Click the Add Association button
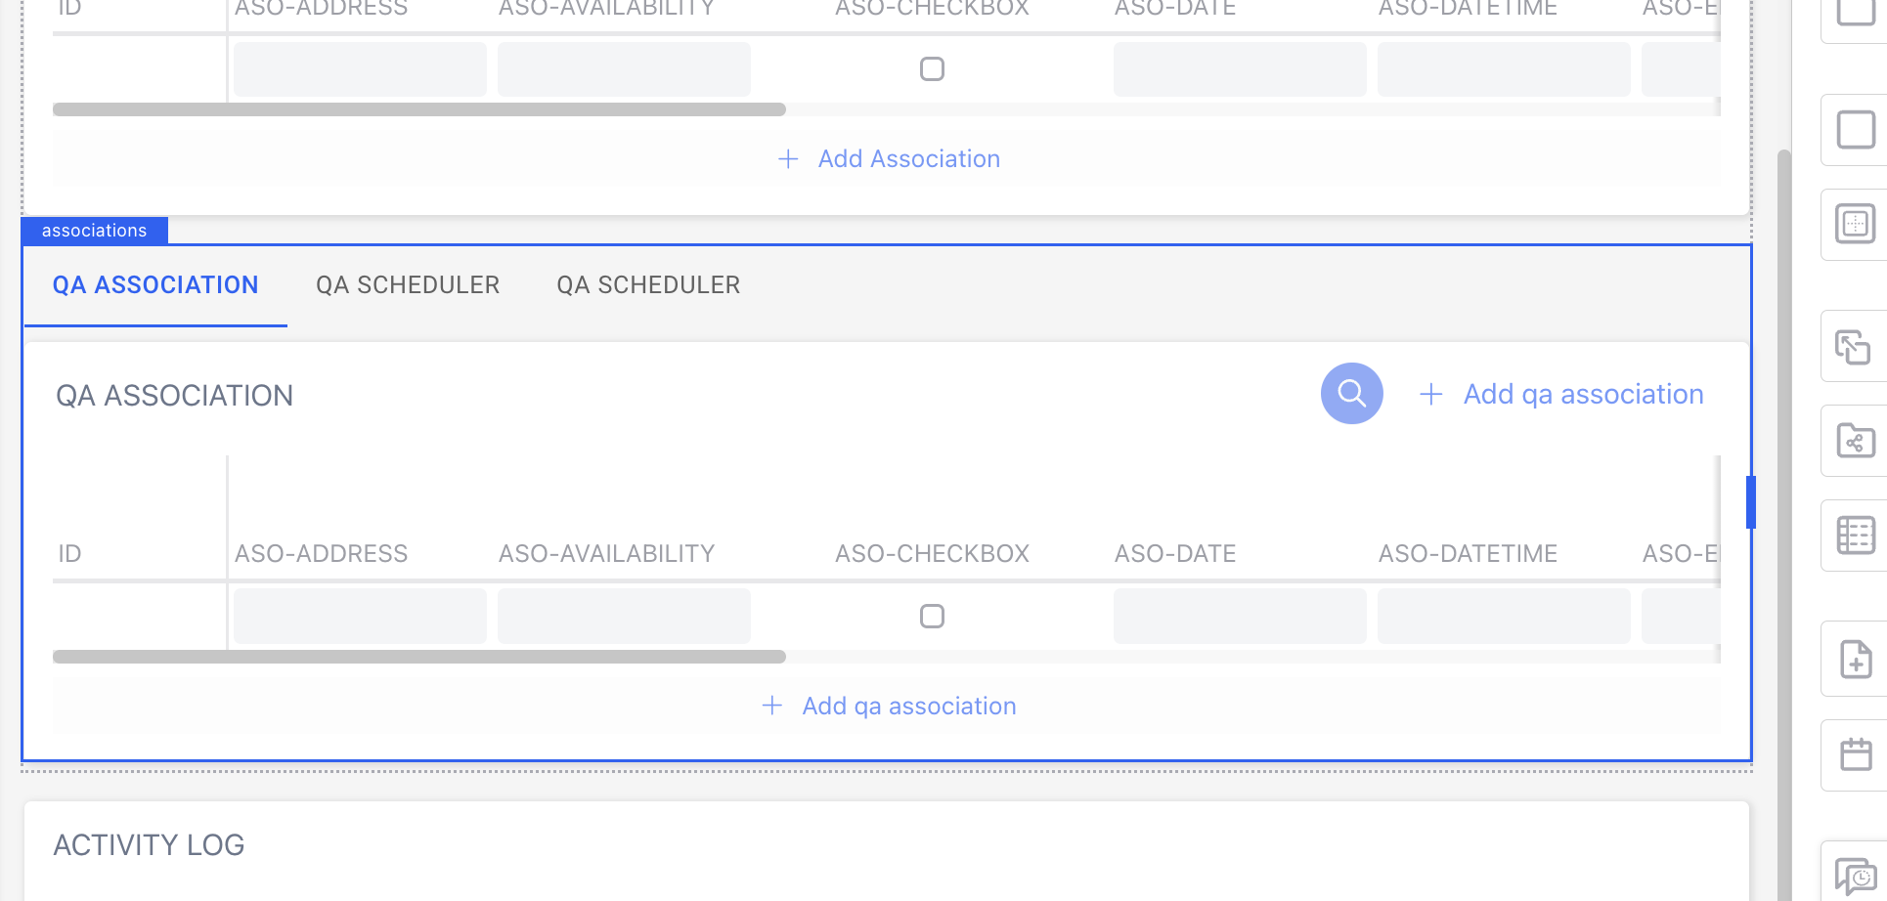 click(890, 159)
